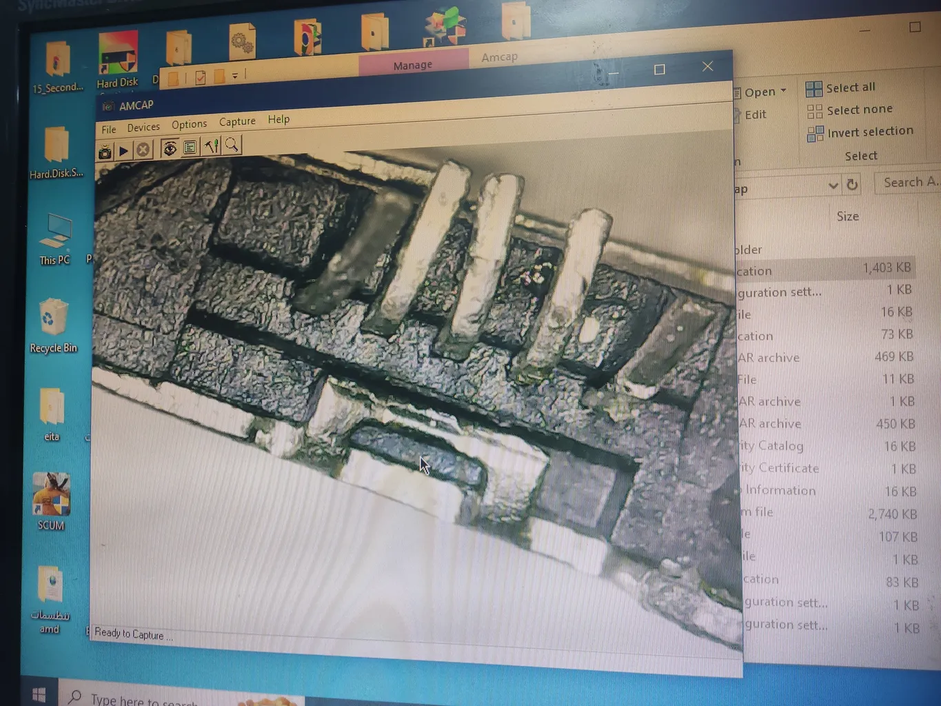Click Select all in the ribbon
Image resolution: width=941 pixels, height=706 pixels.
(850, 88)
